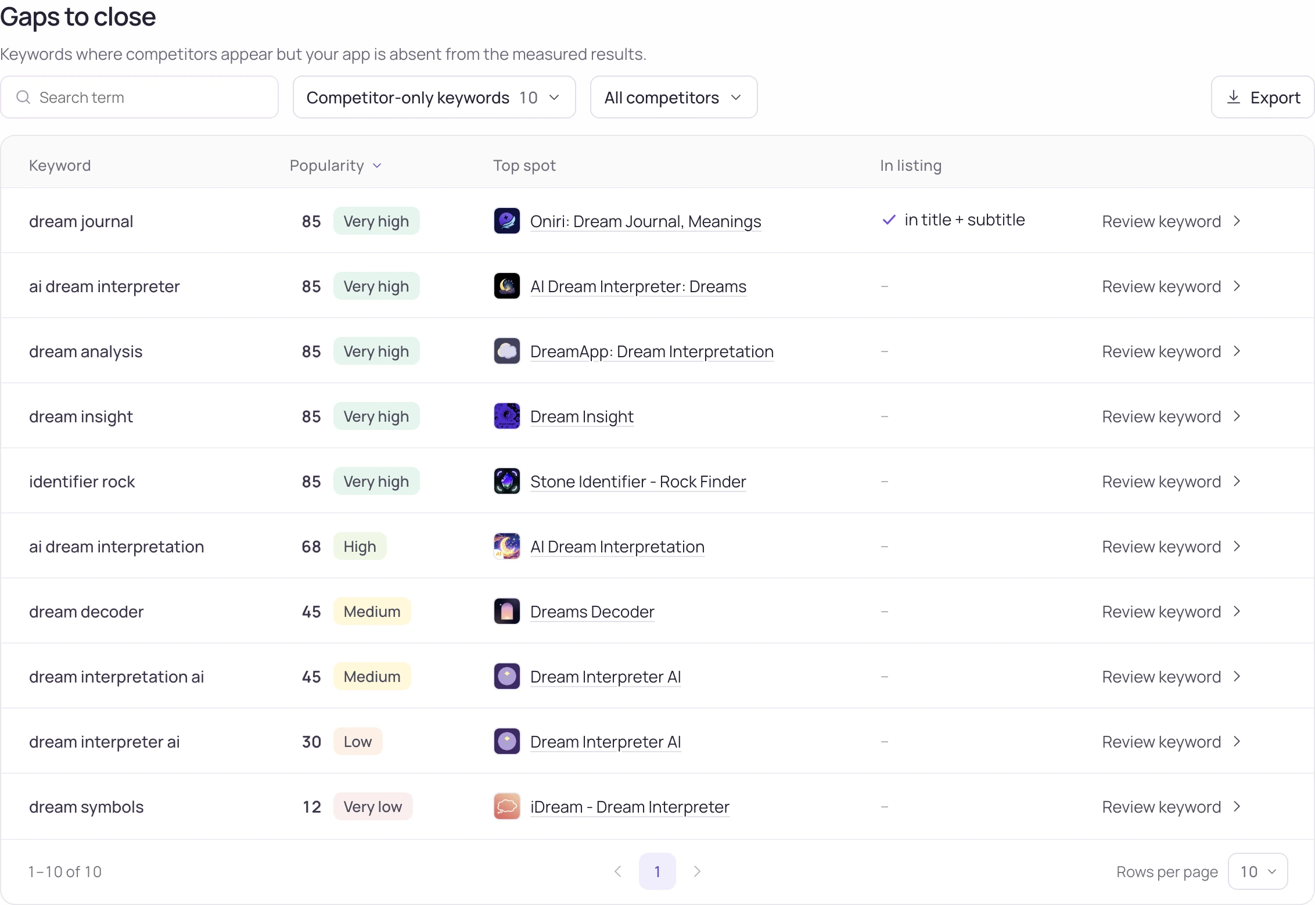Screen dimensions: 1315x905
Task: Click the Oniri app icon
Action: pos(506,221)
